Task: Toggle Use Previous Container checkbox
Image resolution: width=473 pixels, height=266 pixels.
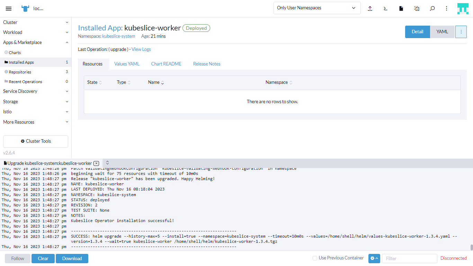Action: [315, 258]
